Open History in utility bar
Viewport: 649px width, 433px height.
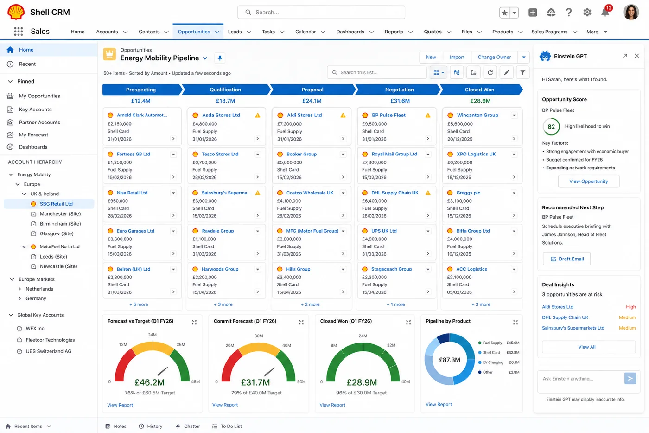click(150, 426)
